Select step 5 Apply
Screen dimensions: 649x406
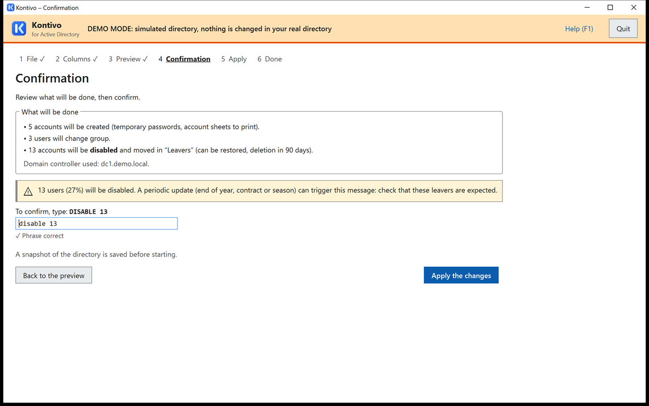coord(234,59)
